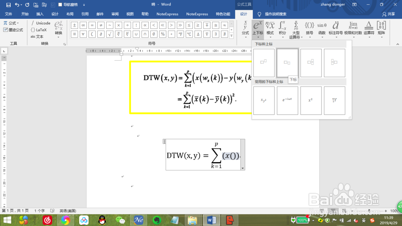
Task: Insert the approximately equal symbol
Action: tap(224, 25)
